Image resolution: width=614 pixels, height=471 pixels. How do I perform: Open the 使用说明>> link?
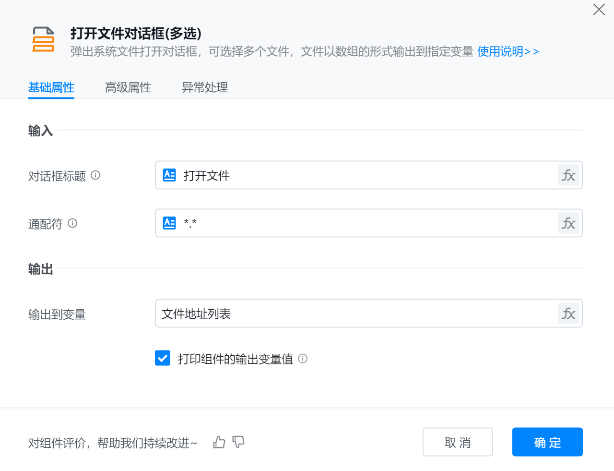[508, 51]
